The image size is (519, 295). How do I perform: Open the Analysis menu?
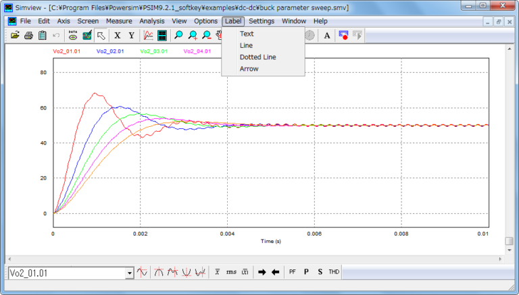[151, 21]
